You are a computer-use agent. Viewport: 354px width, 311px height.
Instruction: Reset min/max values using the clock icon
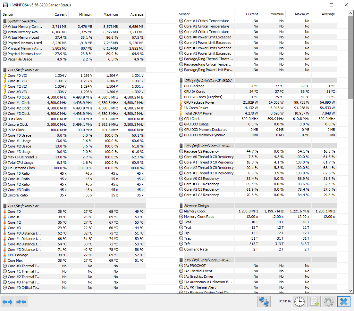coord(299,301)
